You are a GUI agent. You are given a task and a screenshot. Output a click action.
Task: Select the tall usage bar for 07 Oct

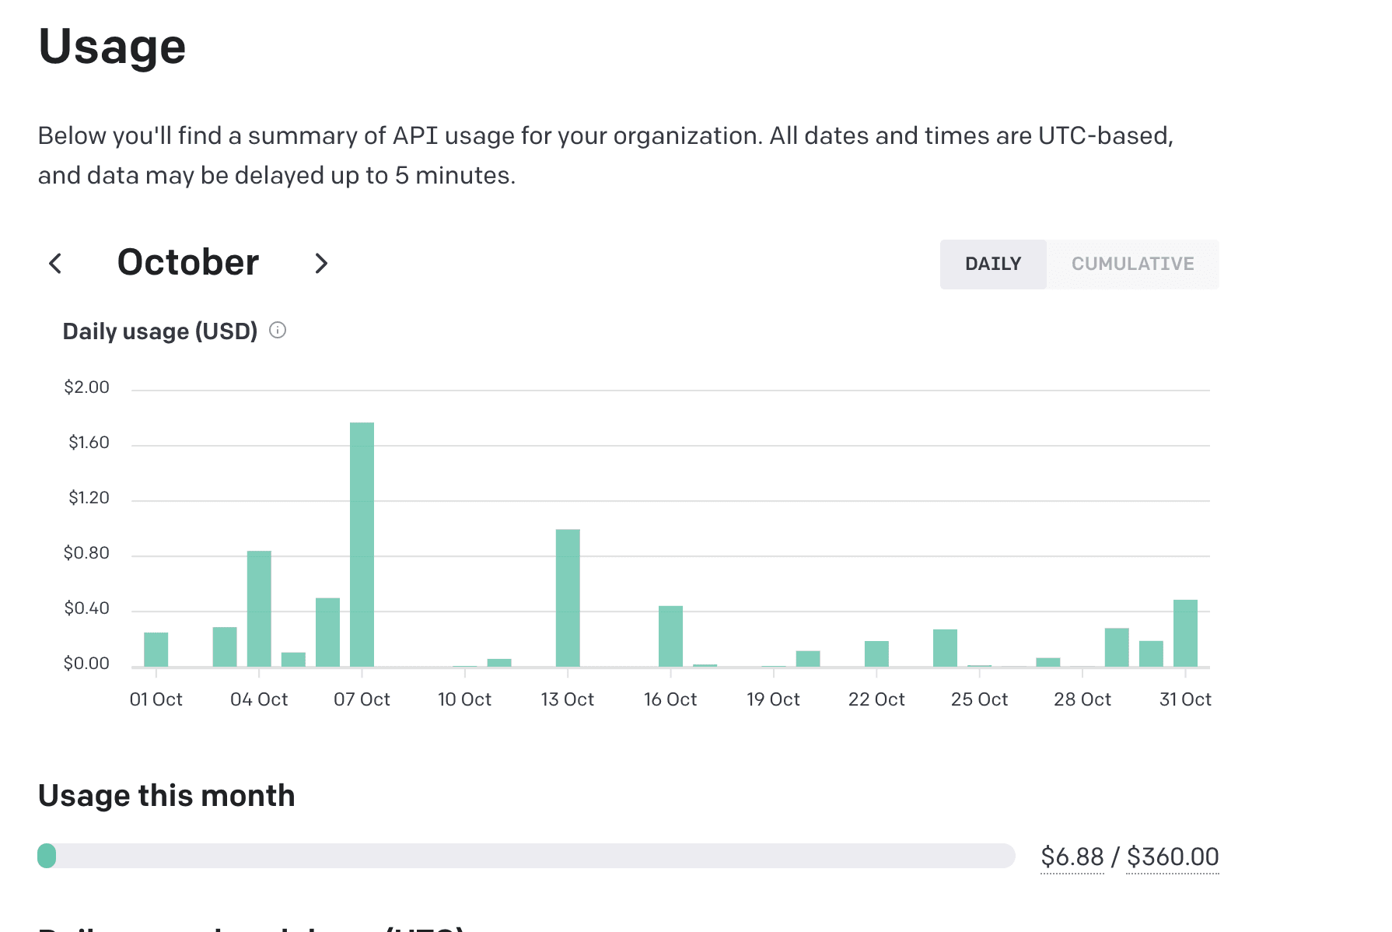coord(362,545)
